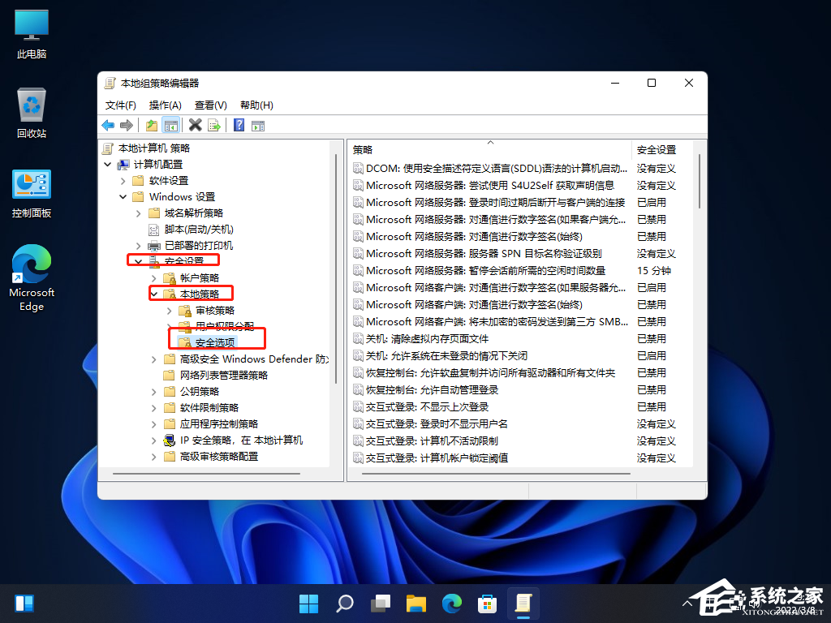
Task: Click the show/hide action pane icon
Action: point(258,125)
